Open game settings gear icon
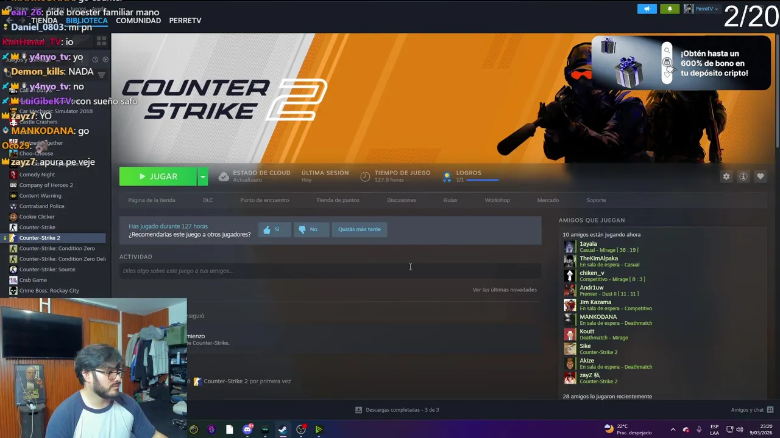 (x=726, y=176)
